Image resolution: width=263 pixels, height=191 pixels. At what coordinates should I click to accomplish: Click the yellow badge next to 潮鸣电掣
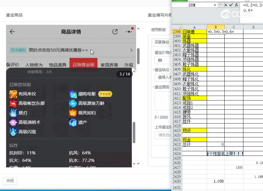click(105, 94)
